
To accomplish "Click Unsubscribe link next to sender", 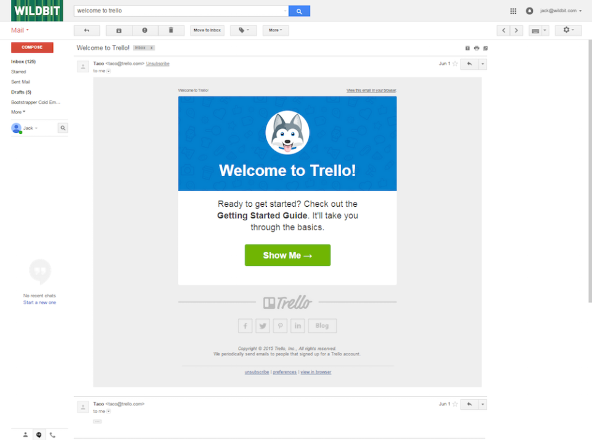I will pyautogui.click(x=158, y=64).
